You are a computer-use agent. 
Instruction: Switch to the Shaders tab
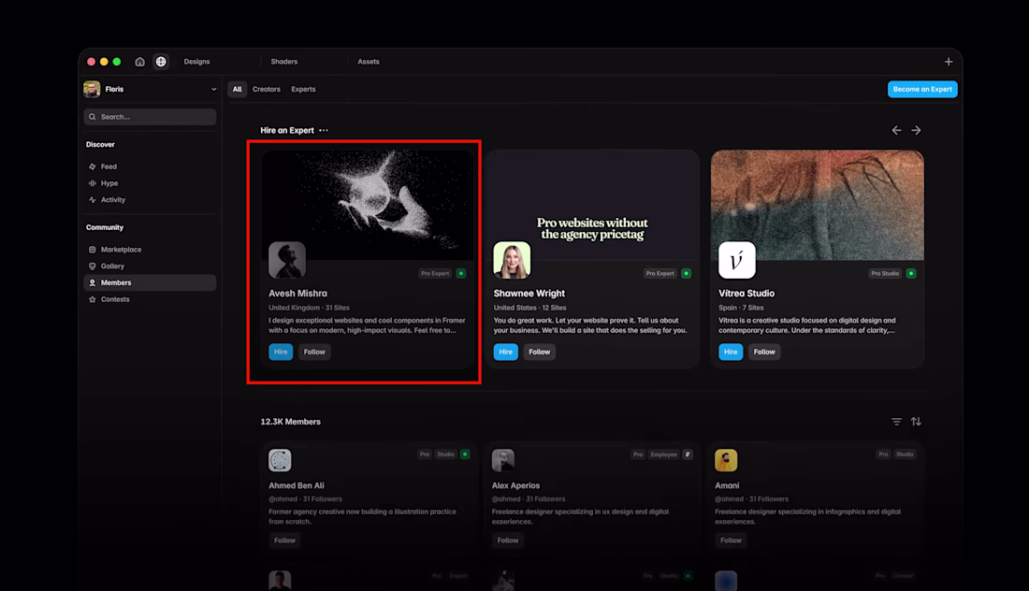point(284,62)
